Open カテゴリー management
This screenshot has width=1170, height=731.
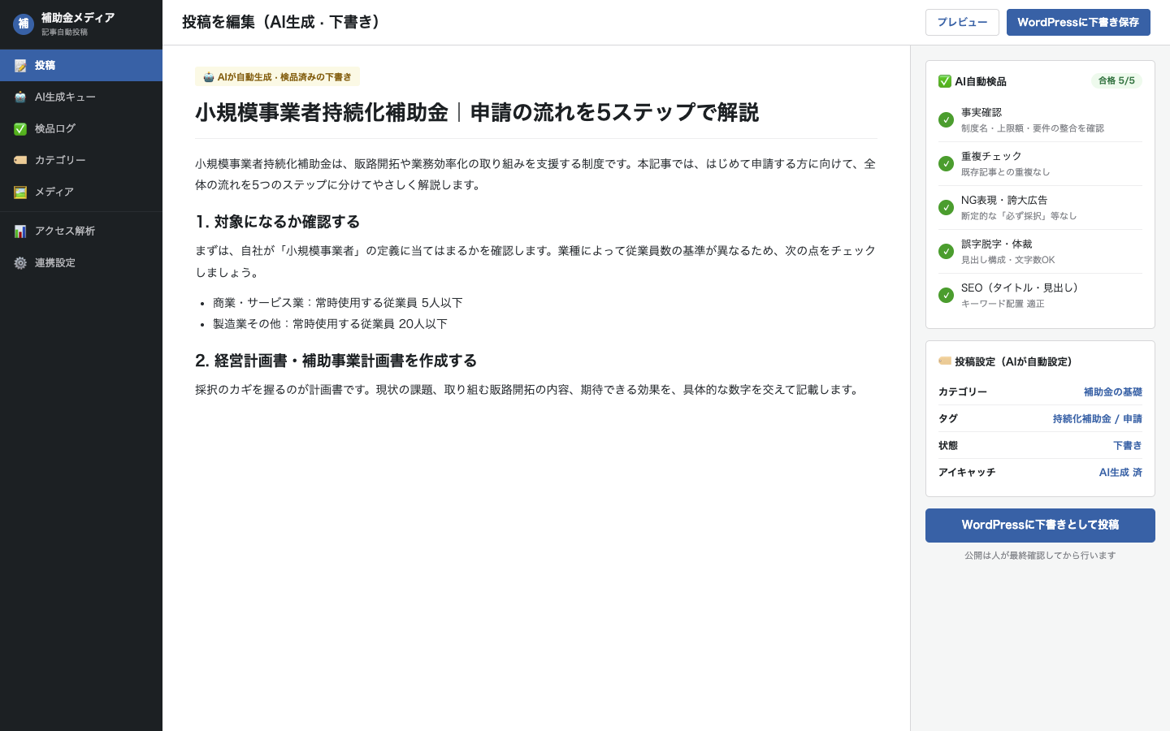click(81, 161)
